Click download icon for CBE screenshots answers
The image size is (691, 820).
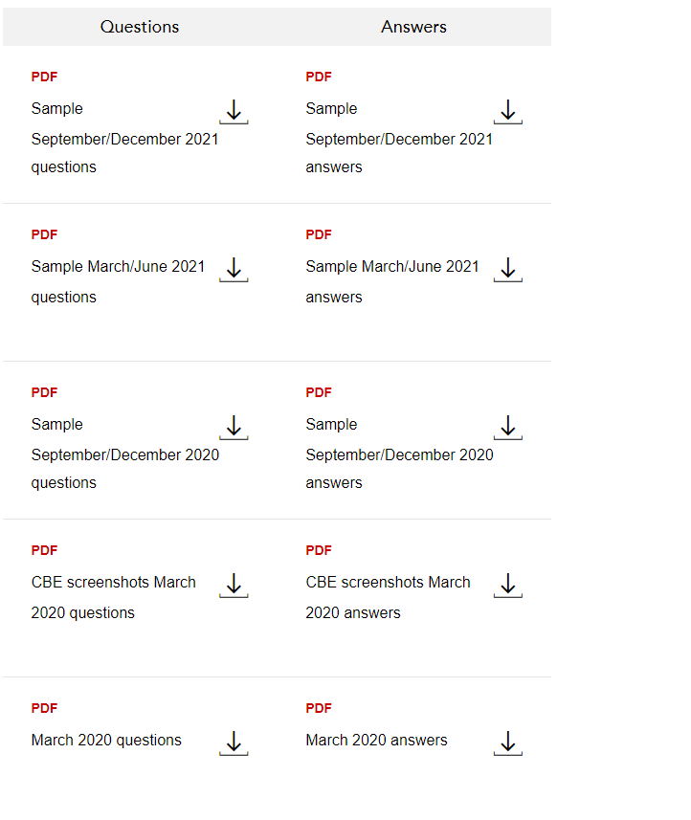click(508, 586)
